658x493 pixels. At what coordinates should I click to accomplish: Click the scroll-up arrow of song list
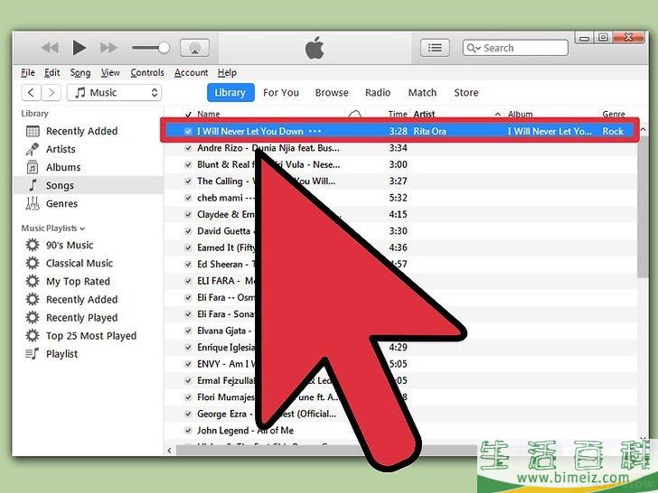[x=643, y=130]
